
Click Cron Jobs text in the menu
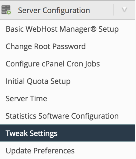pos(83,64)
